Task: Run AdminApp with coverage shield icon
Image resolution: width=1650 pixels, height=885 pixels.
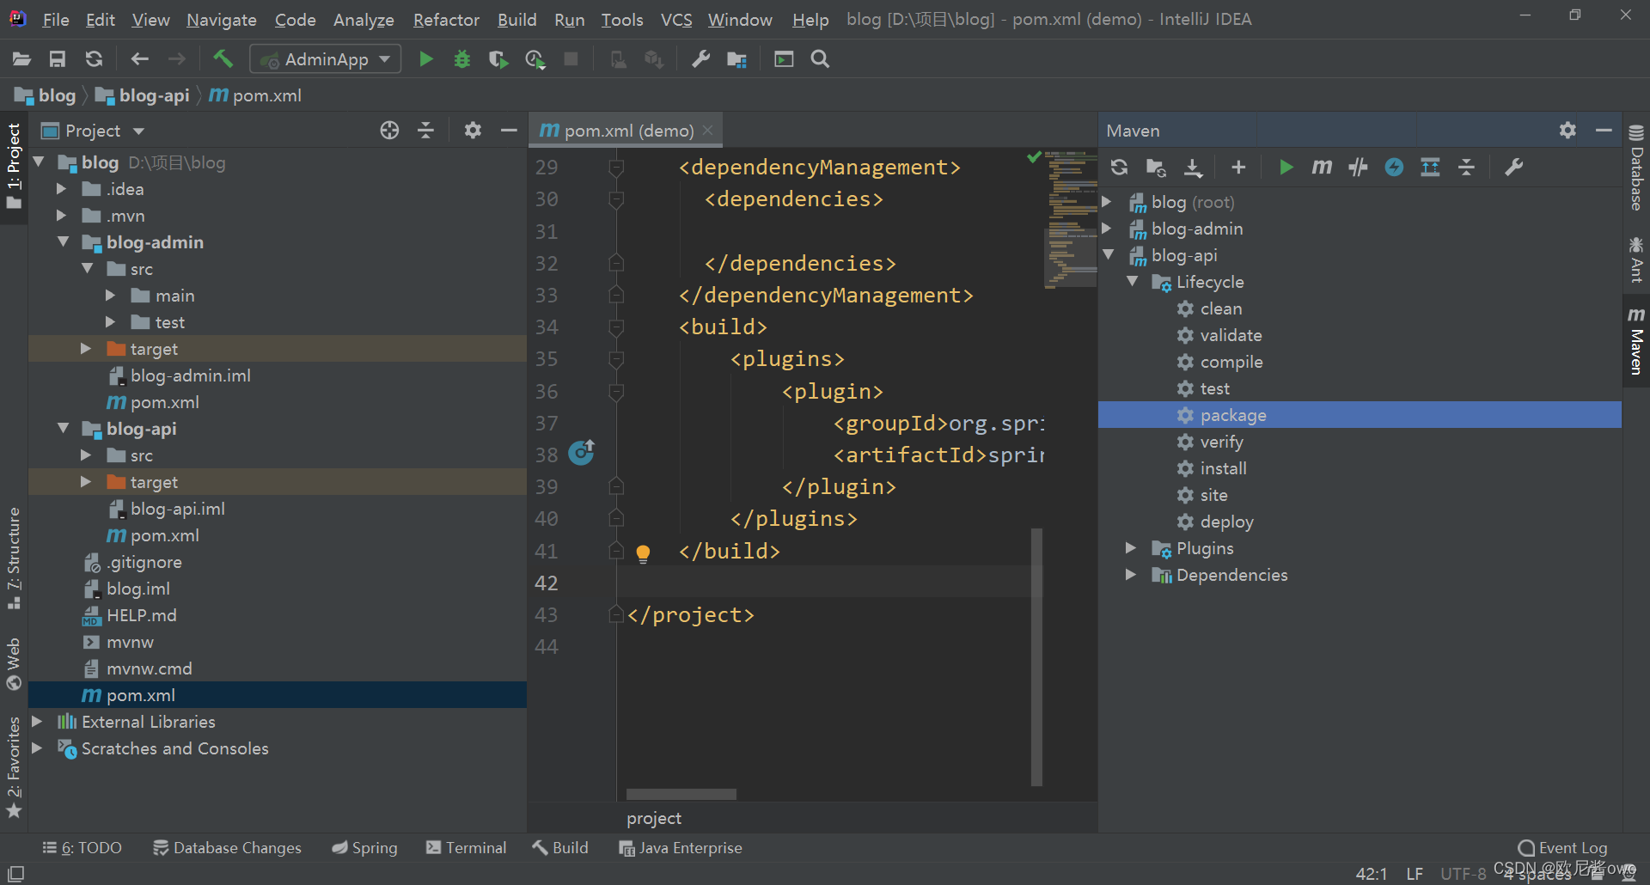Action: click(x=498, y=59)
